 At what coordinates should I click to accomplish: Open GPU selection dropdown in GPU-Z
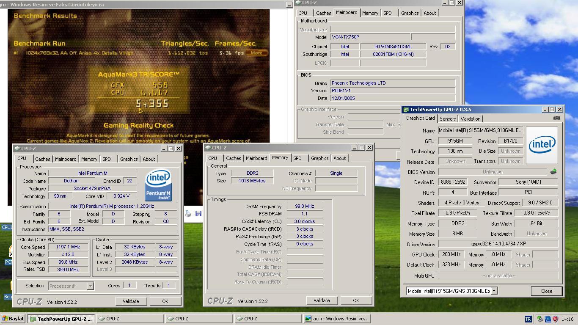(494, 291)
